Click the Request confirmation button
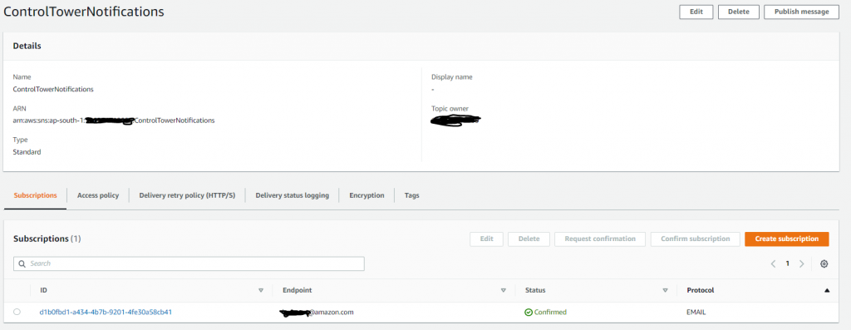The height and width of the screenshot is (330, 851). click(600, 239)
